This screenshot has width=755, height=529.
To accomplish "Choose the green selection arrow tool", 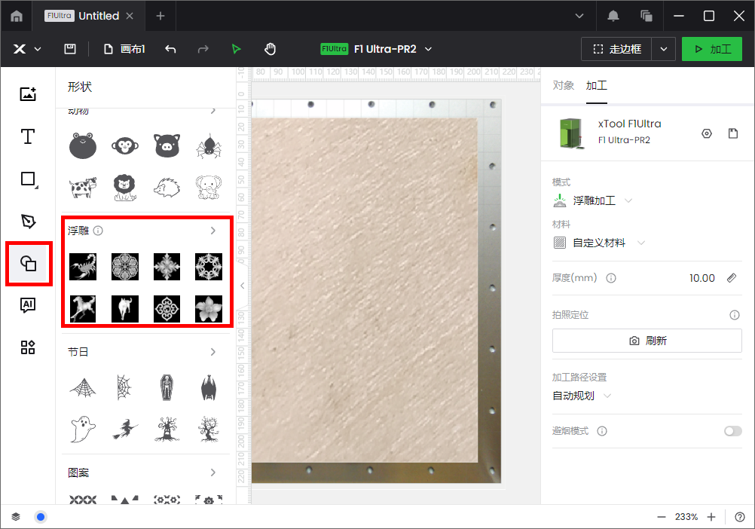I will click(x=236, y=49).
